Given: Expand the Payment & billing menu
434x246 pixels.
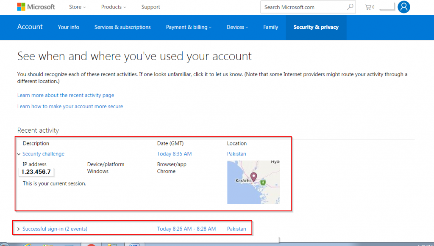Looking at the screenshot, I should click(x=189, y=27).
